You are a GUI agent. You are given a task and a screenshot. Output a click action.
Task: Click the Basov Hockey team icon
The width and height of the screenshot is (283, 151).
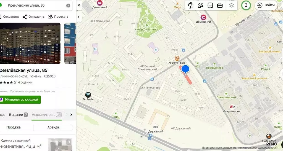254,75
